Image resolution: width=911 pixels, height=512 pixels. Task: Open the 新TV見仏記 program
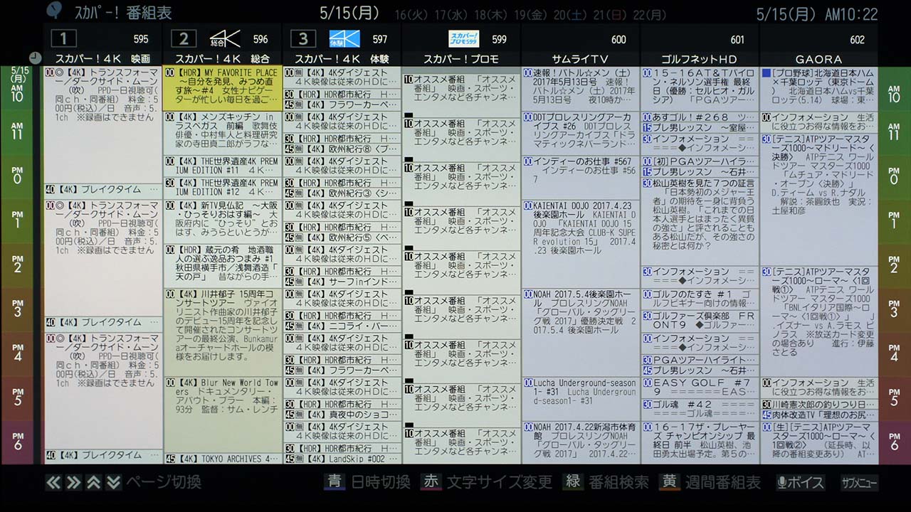pyautogui.click(x=223, y=221)
